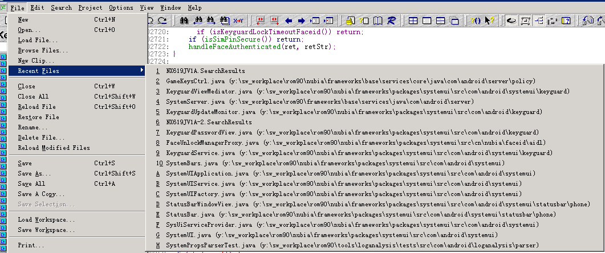The height and width of the screenshot is (253, 605).
Task: Click the Symbol Info question-mark icon
Action: coord(364,21)
